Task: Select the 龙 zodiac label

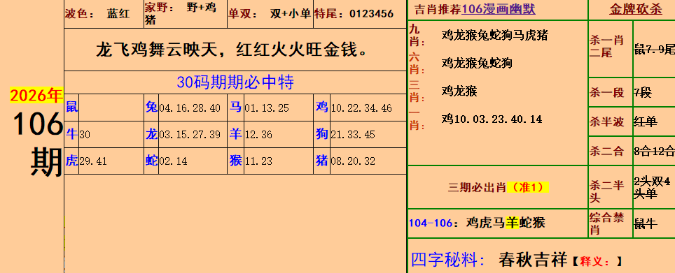Action: tap(151, 134)
